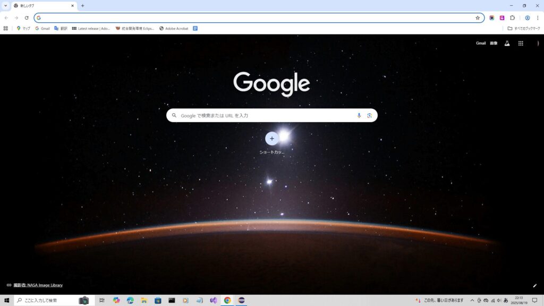
Task: Open the NASA Image Library credit link
Action: tap(38, 285)
